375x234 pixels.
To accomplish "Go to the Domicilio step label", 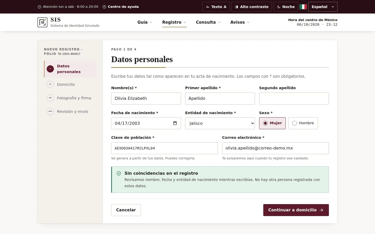I will click(66, 84).
